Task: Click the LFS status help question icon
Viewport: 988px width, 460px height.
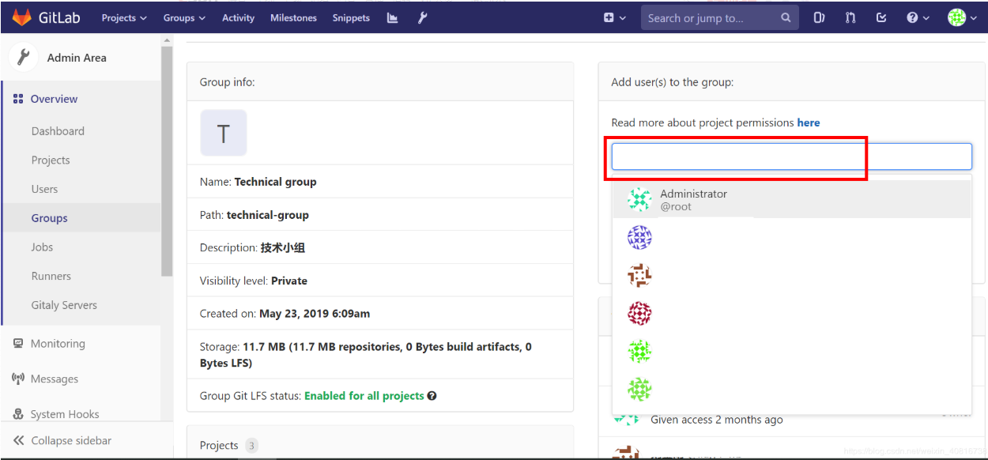Action: [432, 396]
